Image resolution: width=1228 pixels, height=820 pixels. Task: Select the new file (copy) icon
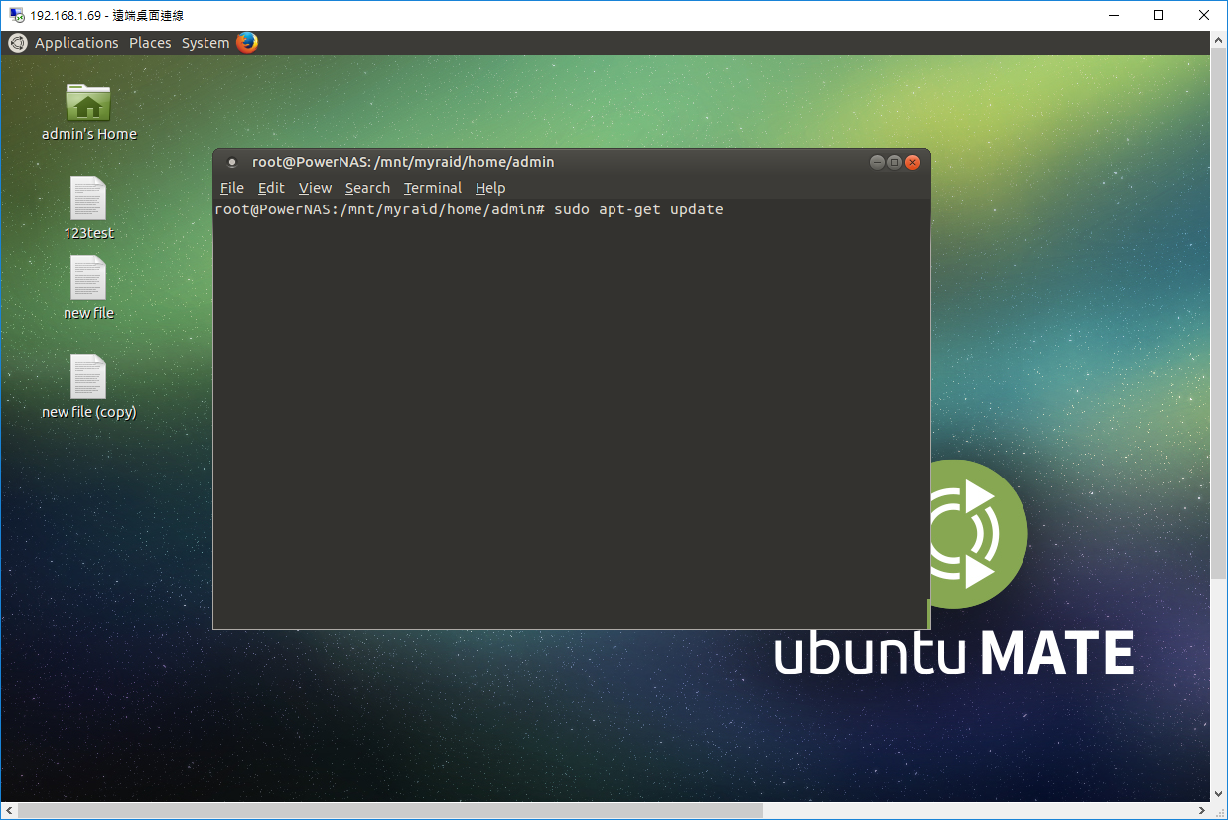[88, 377]
